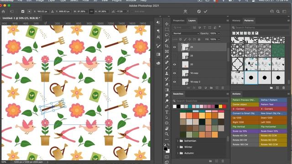The width and height of the screenshot is (292, 164).
Task: Hide the top selected layer 25
Action: (x=174, y=47)
